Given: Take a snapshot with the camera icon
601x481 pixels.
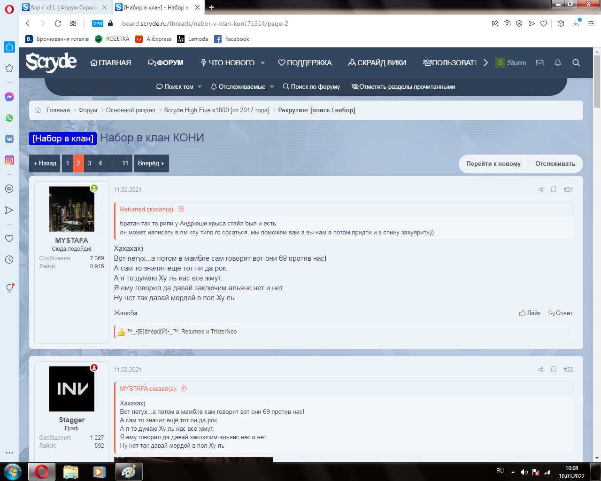Looking at the screenshot, I should (x=507, y=23).
